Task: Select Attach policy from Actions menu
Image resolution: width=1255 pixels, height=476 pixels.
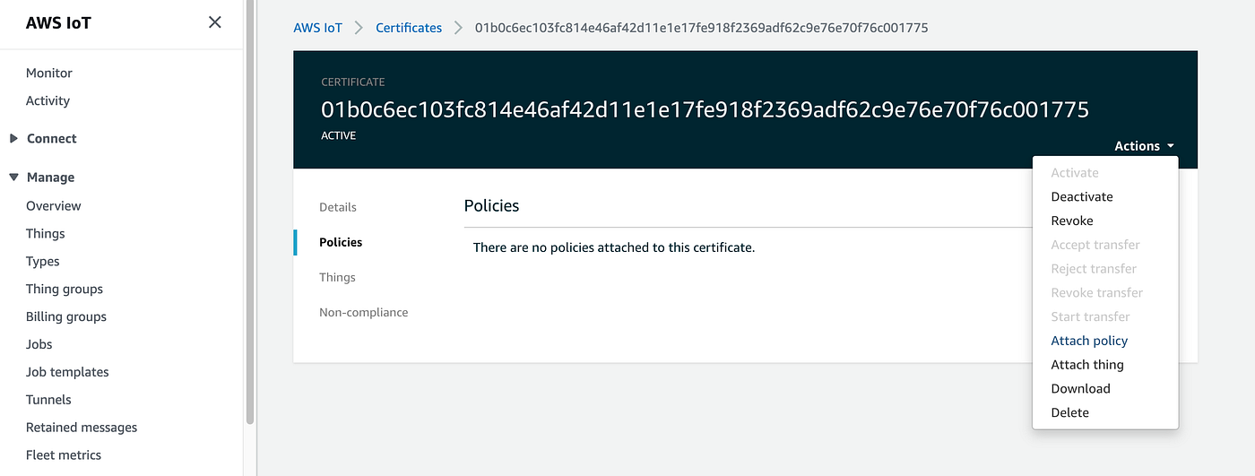Action: click(1089, 341)
